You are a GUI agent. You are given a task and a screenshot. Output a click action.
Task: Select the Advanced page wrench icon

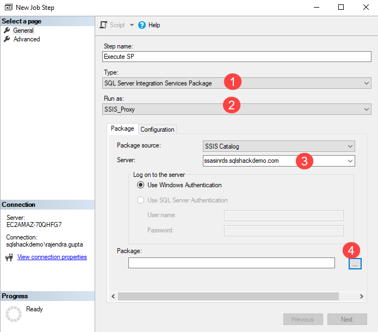pos(7,39)
